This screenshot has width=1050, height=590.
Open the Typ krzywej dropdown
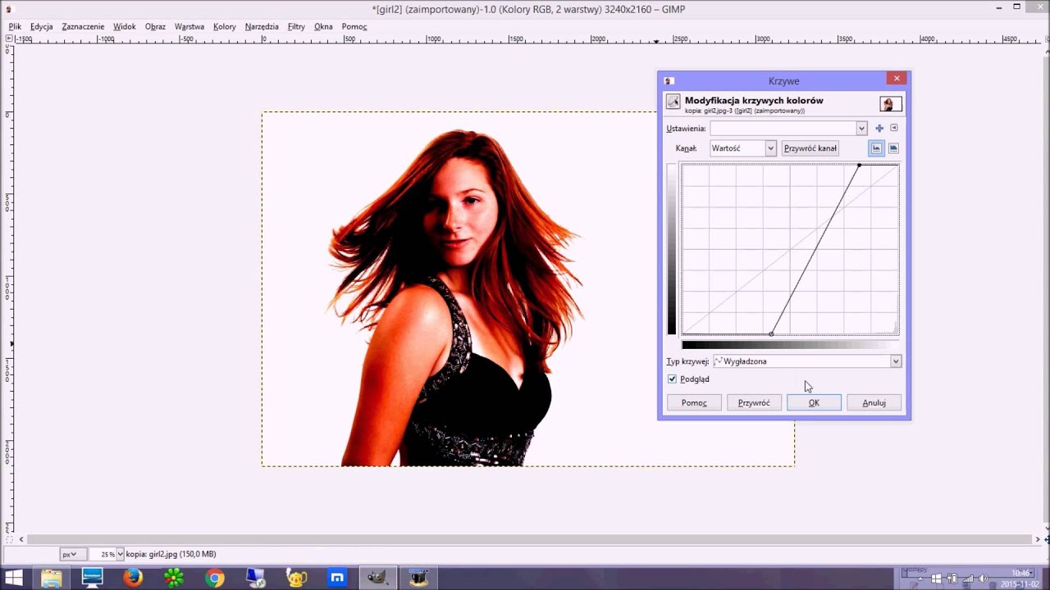(807, 361)
